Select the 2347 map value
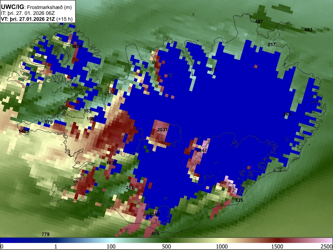The image size is (333, 250). (201, 150)
